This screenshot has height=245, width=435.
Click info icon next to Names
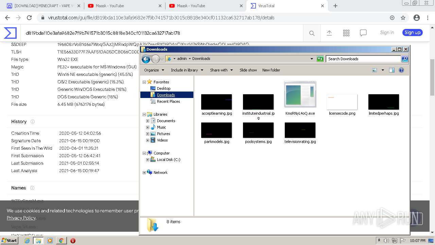pyautogui.click(x=32, y=188)
